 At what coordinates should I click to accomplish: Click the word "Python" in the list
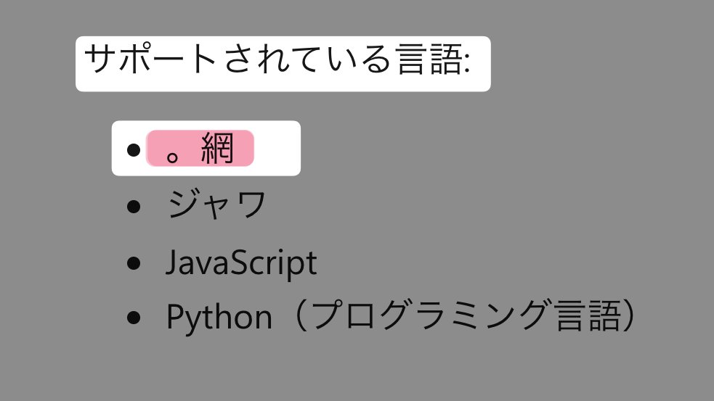(219, 318)
